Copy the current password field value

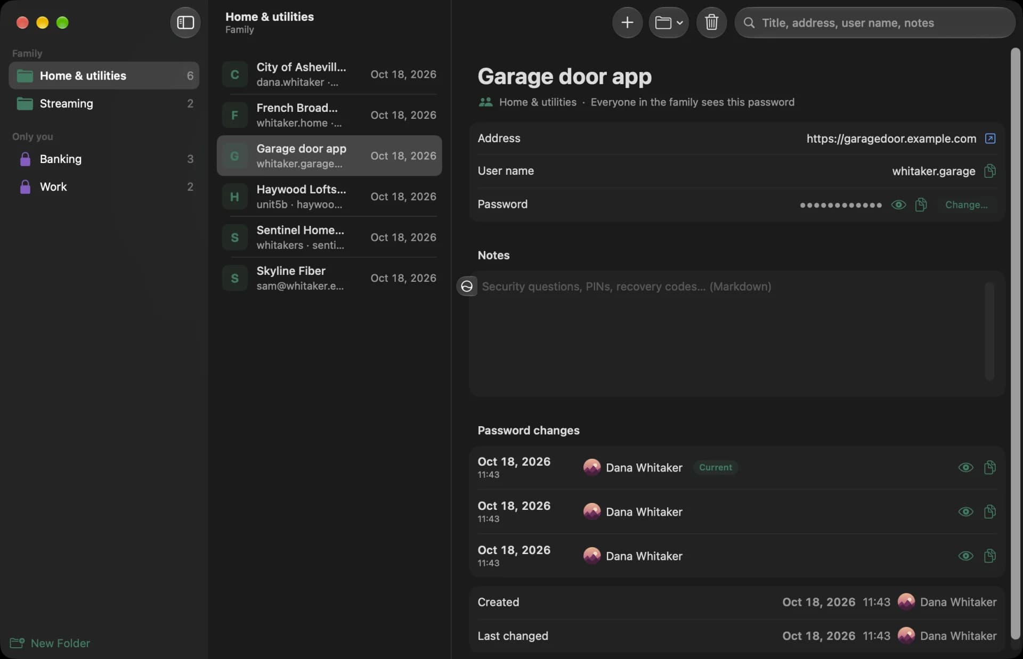[921, 205]
